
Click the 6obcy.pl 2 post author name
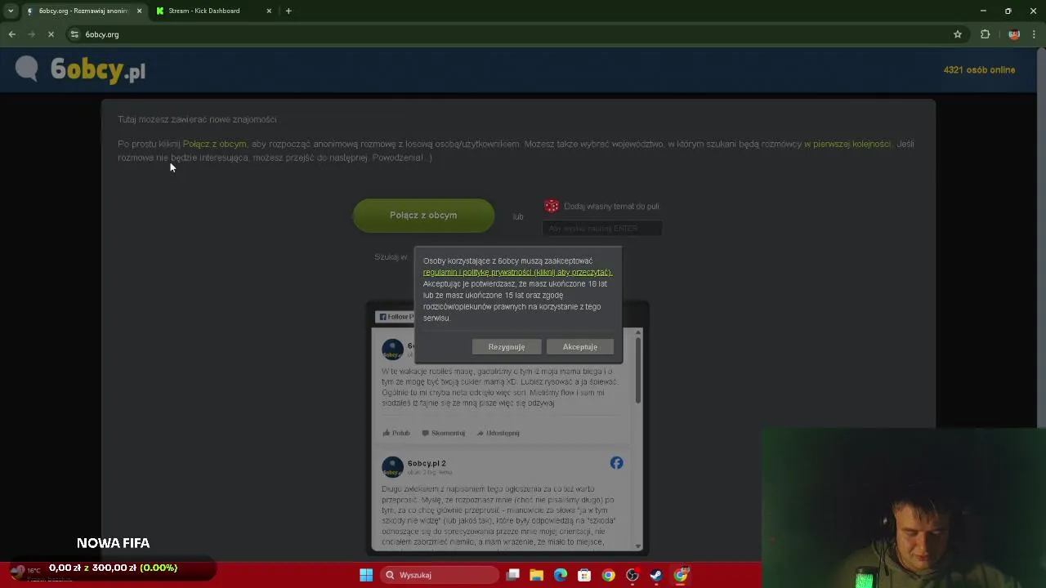[x=427, y=463]
